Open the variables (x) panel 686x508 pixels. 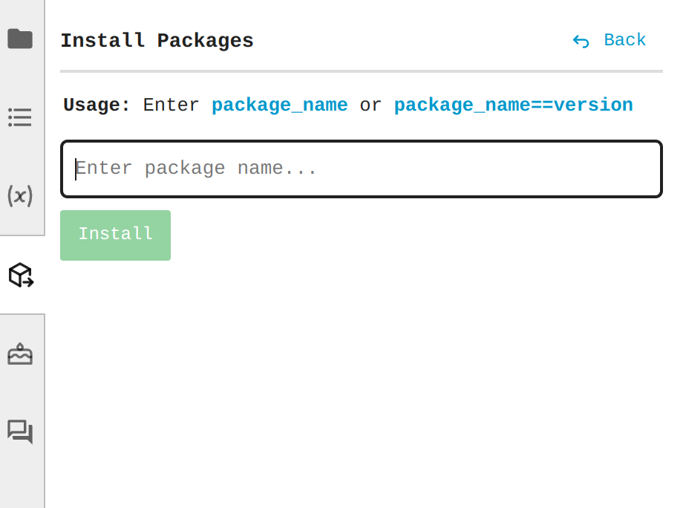[20, 195]
